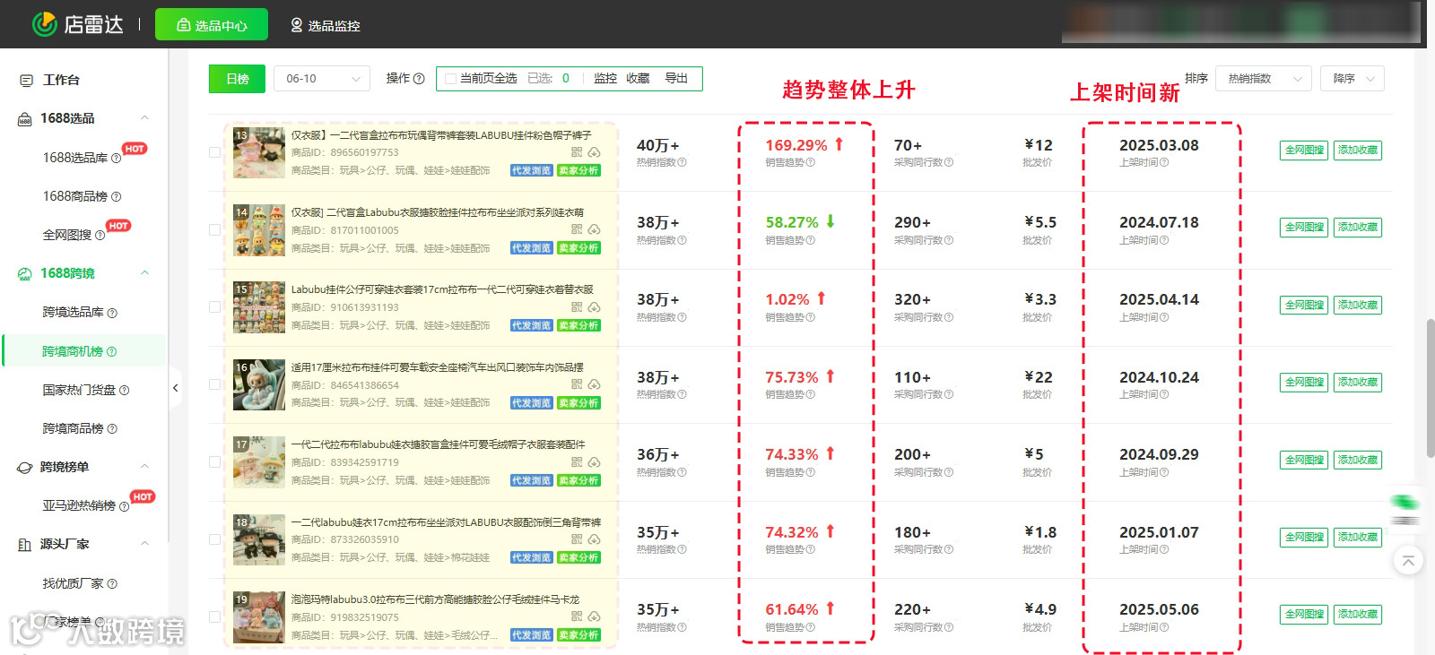Viewport: 1435px width, 655px height.
Task: Open 全网图搜 in the sidebar
Action: [67, 235]
